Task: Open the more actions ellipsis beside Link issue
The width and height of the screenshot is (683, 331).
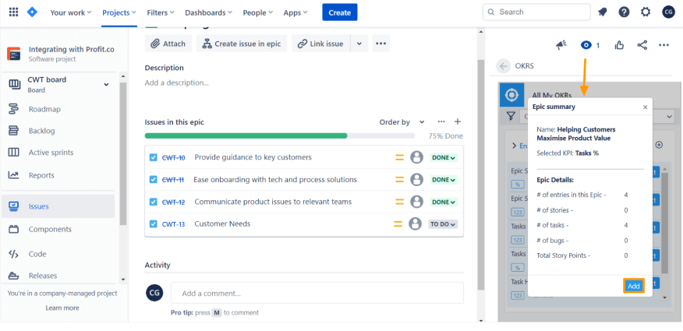Action: (381, 44)
